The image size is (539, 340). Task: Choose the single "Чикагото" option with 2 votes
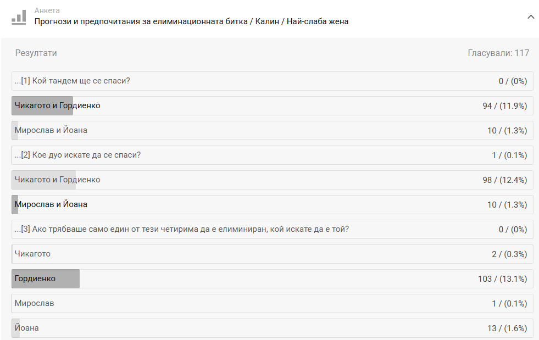pyautogui.click(x=33, y=254)
